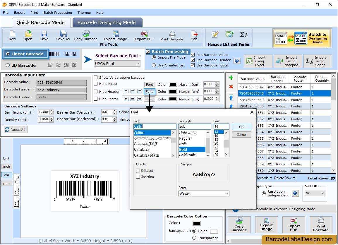Click the Resolution Independent help icon
Screen dimensions: 338x245
295,193
